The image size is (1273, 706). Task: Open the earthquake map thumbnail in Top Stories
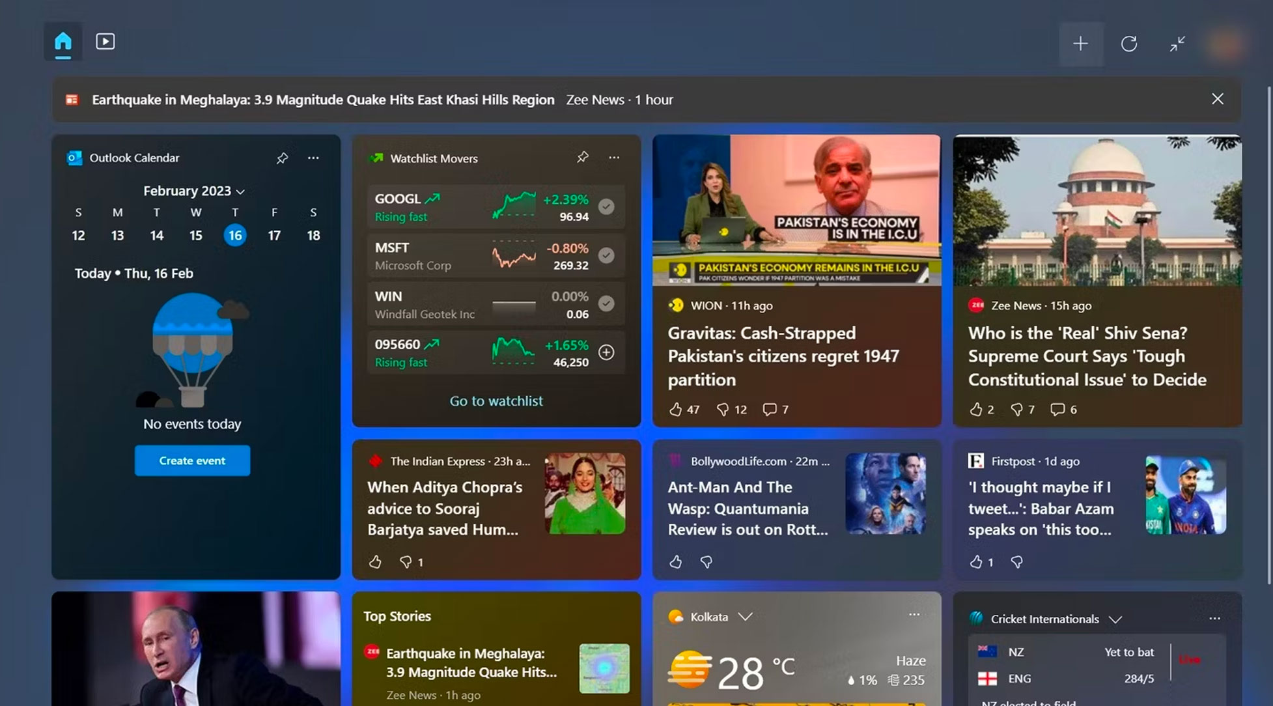[604, 668]
